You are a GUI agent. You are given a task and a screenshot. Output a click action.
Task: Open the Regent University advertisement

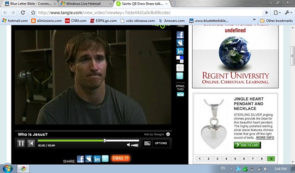(235, 56)
